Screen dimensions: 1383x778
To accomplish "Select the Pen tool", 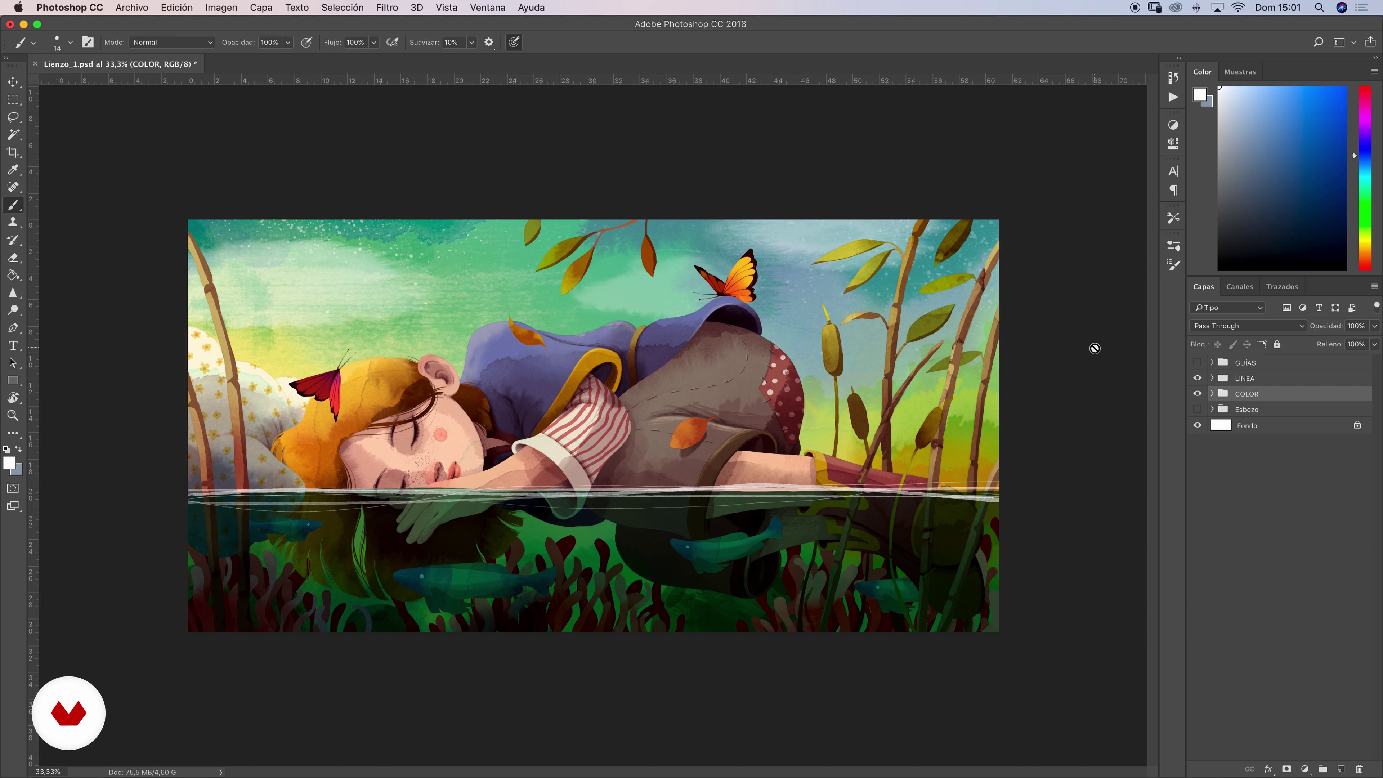I will click(13, 327).
